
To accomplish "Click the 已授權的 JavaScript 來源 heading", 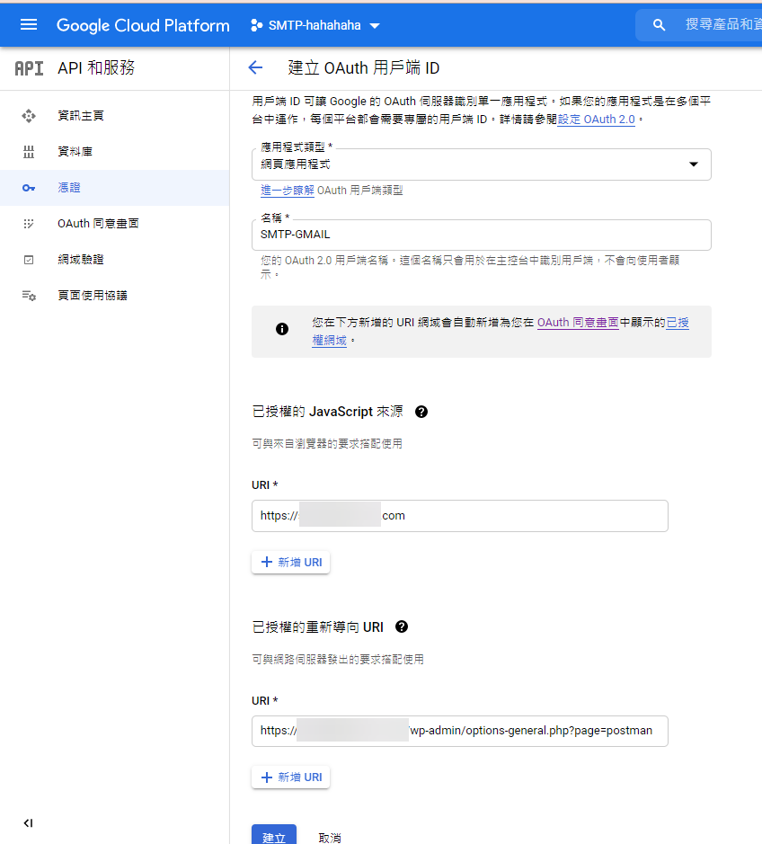I will point(328,412).
